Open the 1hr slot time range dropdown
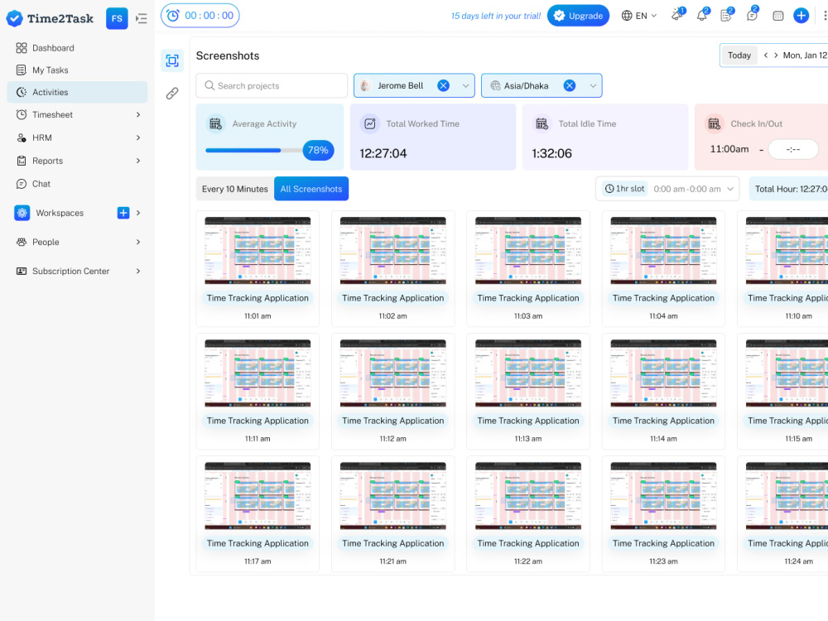Image resolution: width=828 pixels, height=621 pixels. pos(730,189)
